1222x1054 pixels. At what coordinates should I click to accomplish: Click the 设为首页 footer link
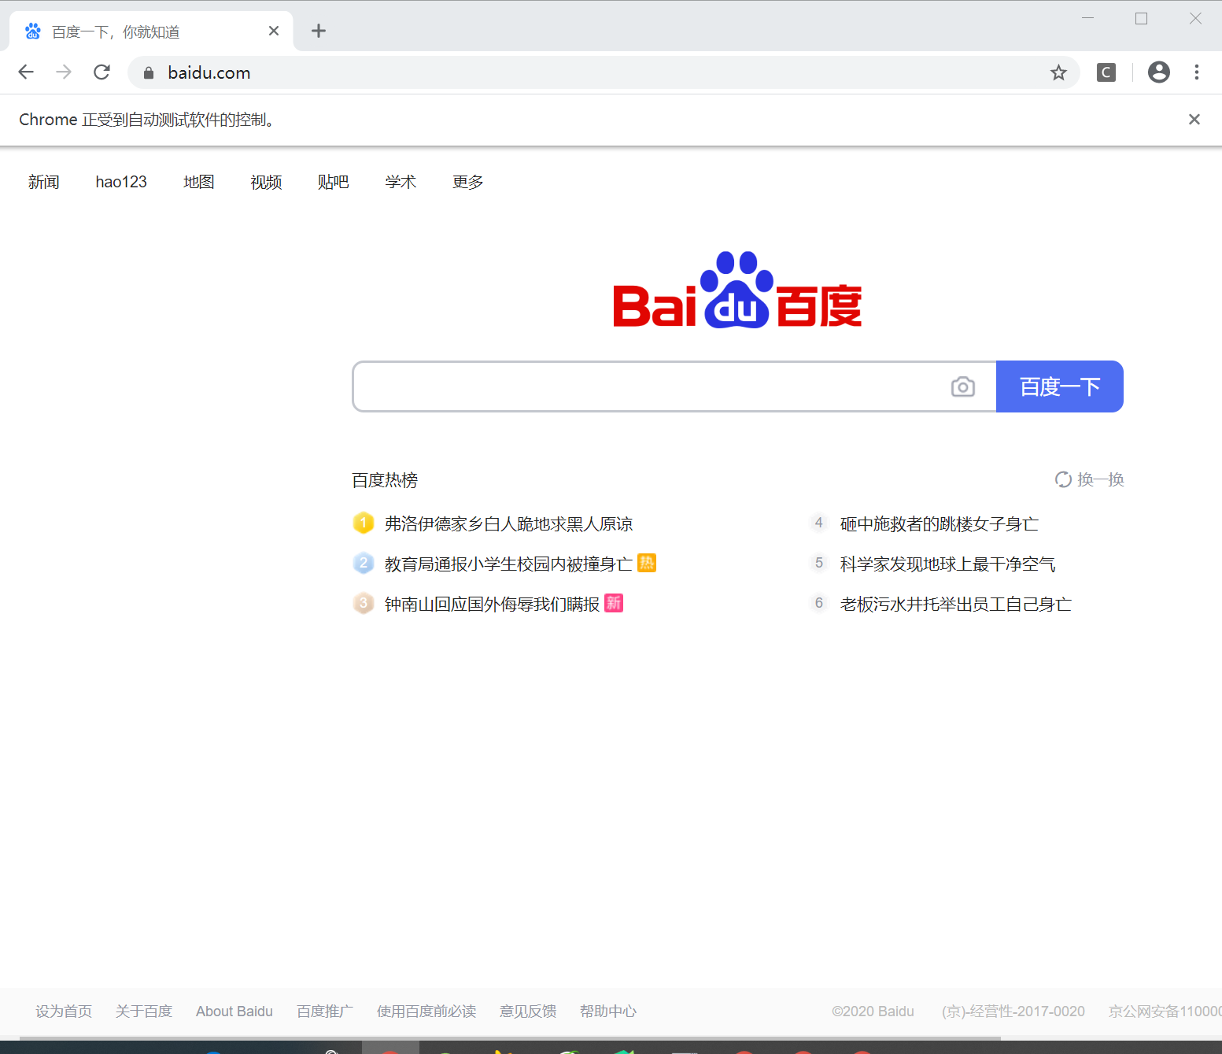pos(64,1011)
